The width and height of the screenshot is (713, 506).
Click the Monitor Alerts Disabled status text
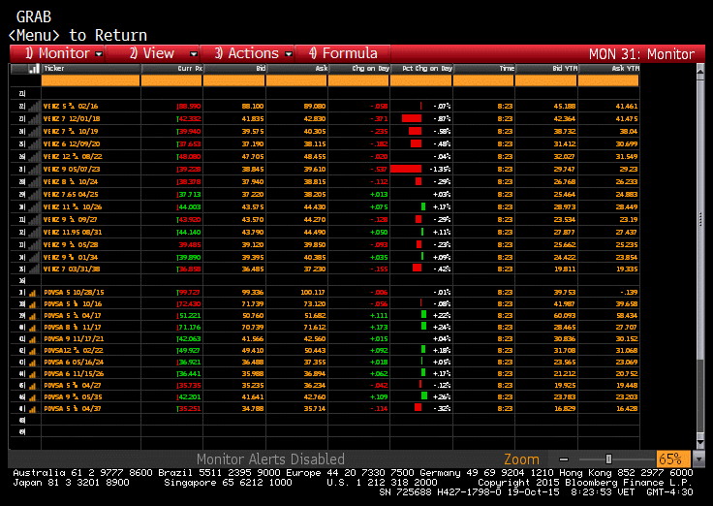pos(270,459)
